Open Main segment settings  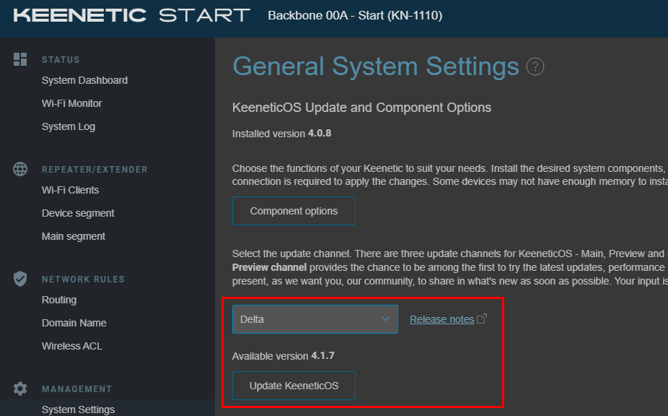[74, 236]
